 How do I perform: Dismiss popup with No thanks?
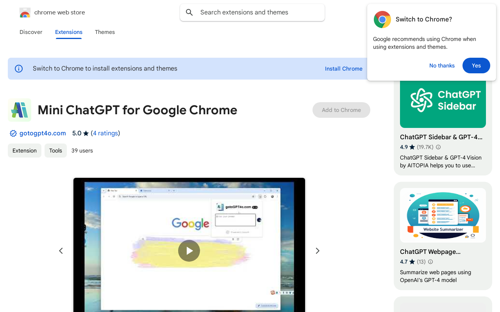coord(442,66)
